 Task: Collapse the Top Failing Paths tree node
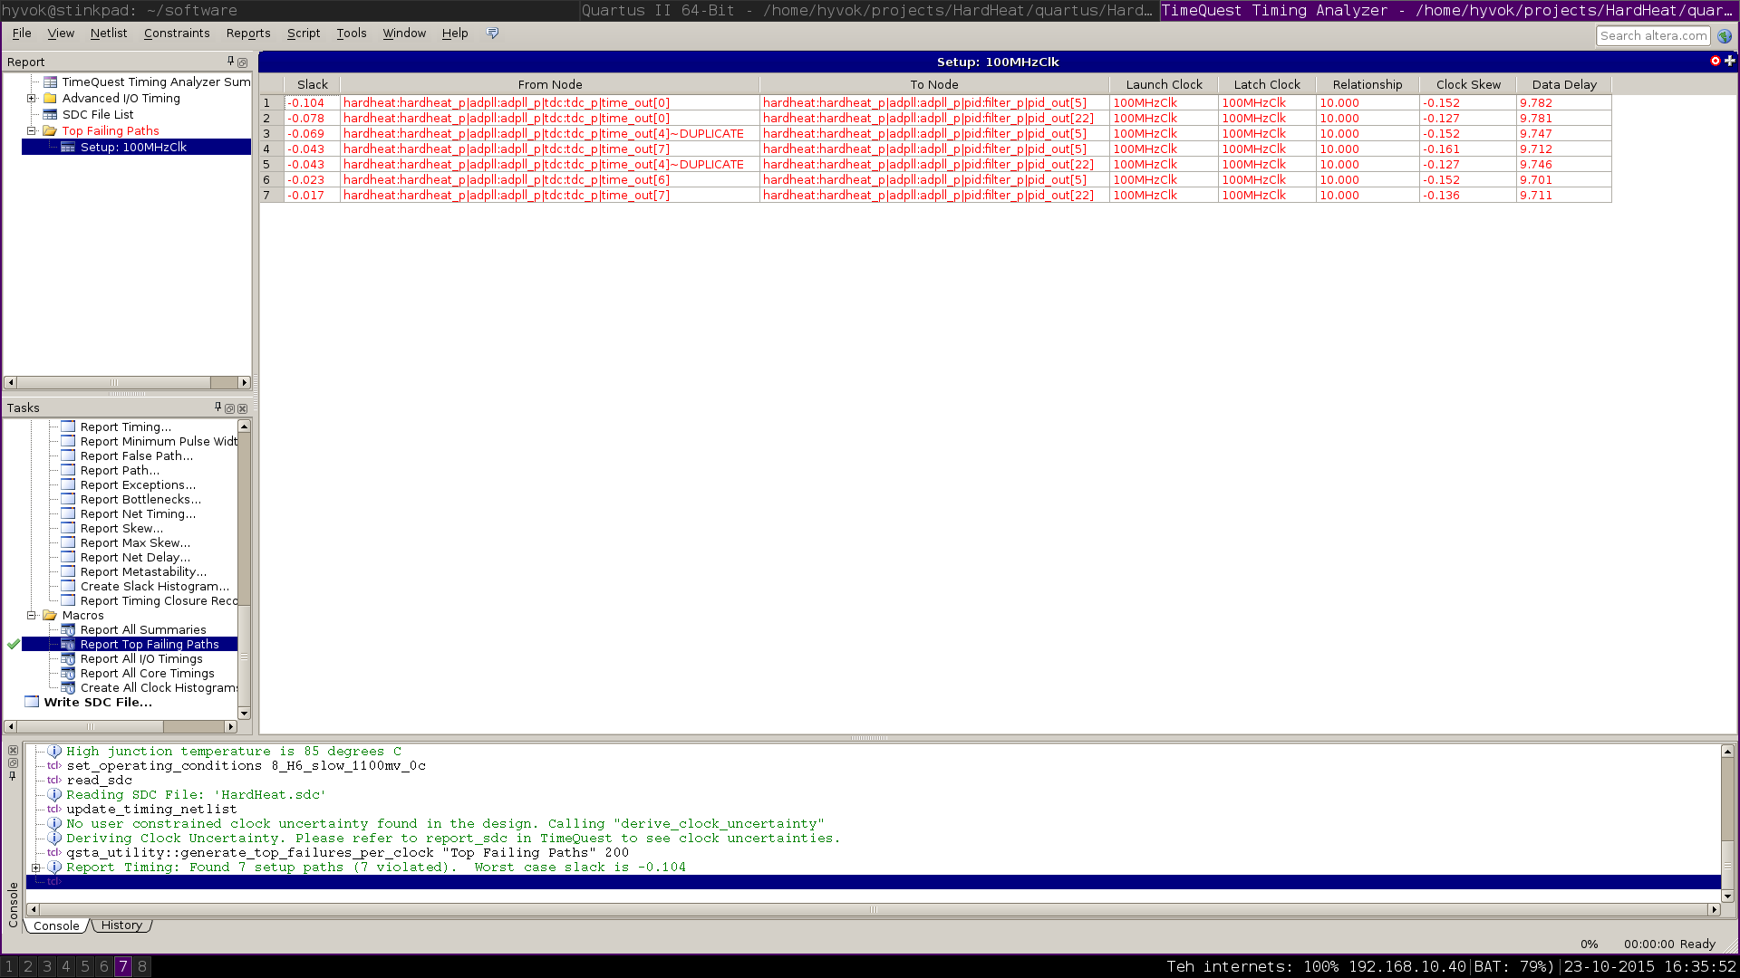[x=32, y=131]
